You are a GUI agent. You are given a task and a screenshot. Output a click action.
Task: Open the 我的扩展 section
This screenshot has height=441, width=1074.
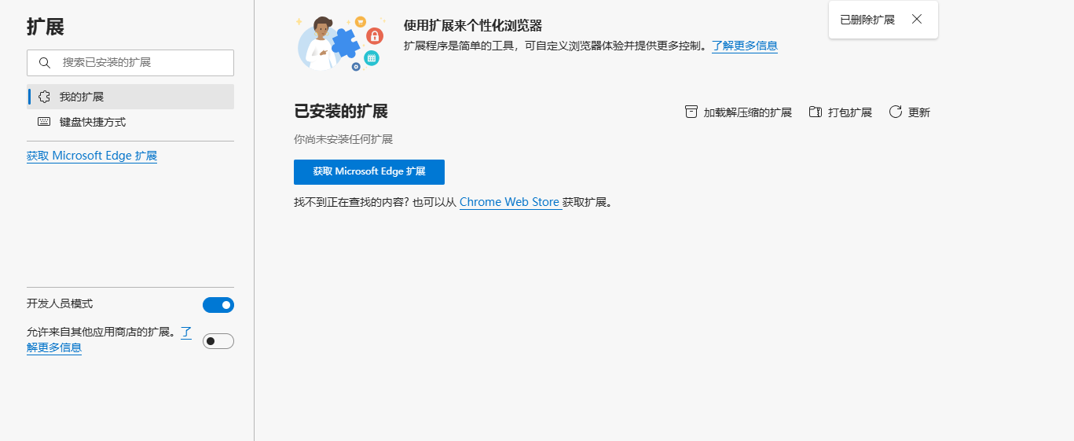(130, 97)
